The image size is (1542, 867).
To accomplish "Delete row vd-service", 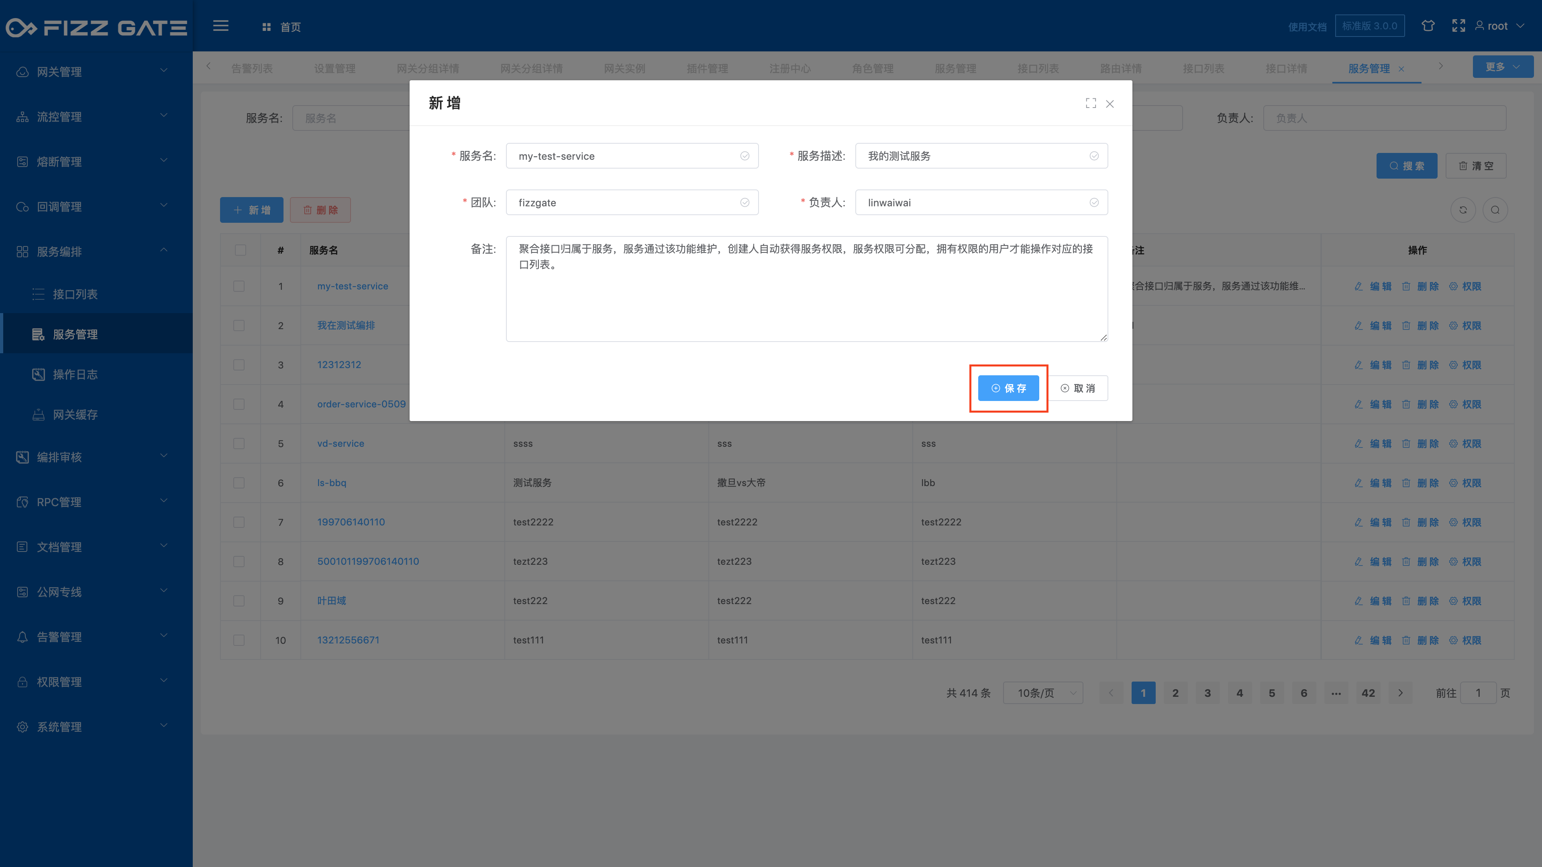I will point(1420,444).
